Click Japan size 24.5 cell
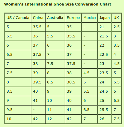The width and height of the screenshot is (124, 127). pos(105,91)
